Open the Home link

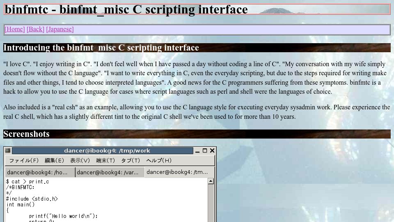[x=15, y=29]
